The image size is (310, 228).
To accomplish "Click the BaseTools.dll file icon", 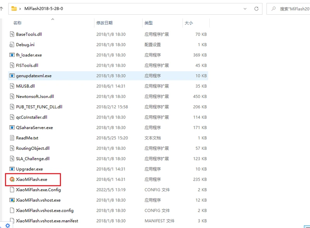I will pyautogui.click(x=12, y=34).
